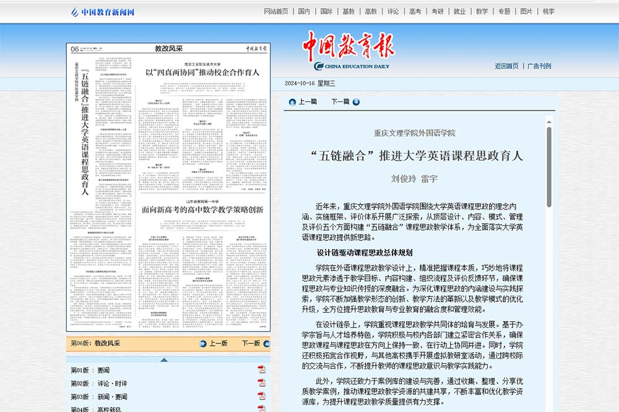Click the 中国教育新闻网 site logo
The image size is (619, 412).
point(103,12)
